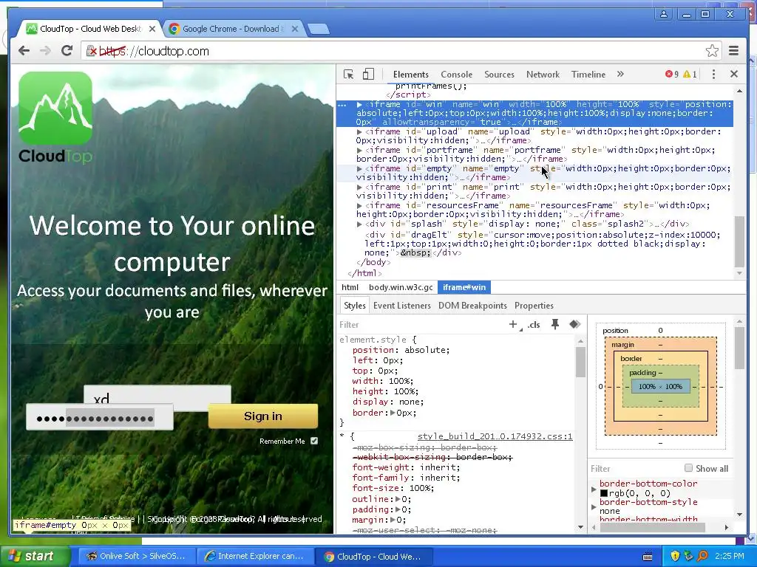This screenshot has width=757, height=567.
Task: Close the DevTools panel with the X icon
Action: click(734, 74)
